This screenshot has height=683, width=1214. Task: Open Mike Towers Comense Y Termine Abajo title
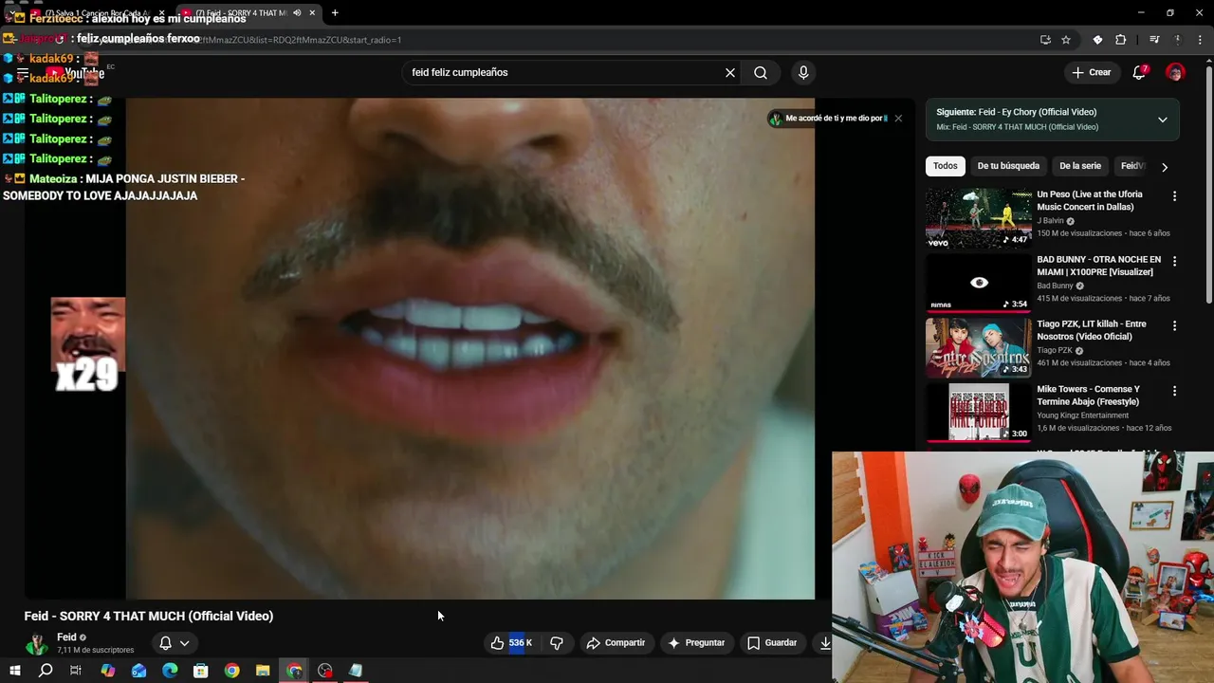click(1088, 396)
